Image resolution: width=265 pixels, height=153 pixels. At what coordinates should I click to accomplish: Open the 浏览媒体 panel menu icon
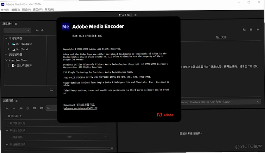(16, 24)
